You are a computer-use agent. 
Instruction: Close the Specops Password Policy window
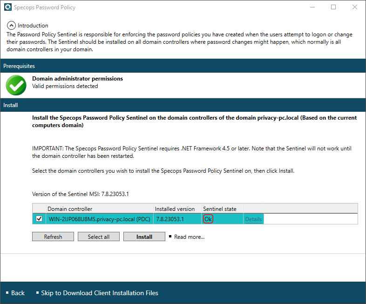pyautogui.click(x=355, y=7)
